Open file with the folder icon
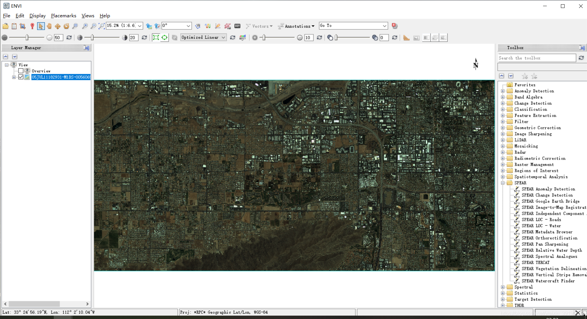The height and width of the screenshot is (319, 587). click(x=6, y=26)
